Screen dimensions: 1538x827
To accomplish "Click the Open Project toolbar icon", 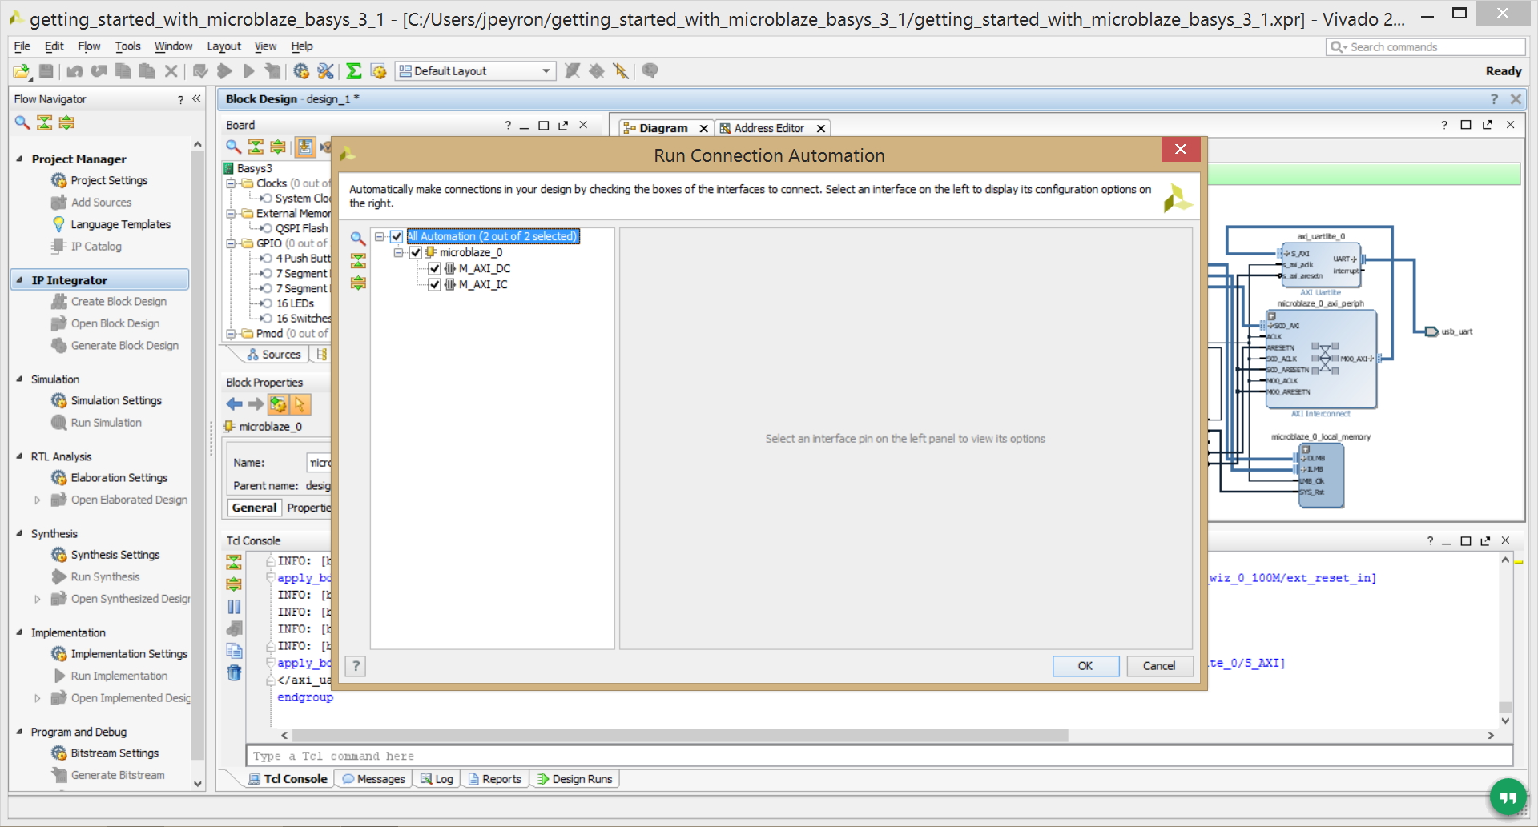I will coord(22,71).
